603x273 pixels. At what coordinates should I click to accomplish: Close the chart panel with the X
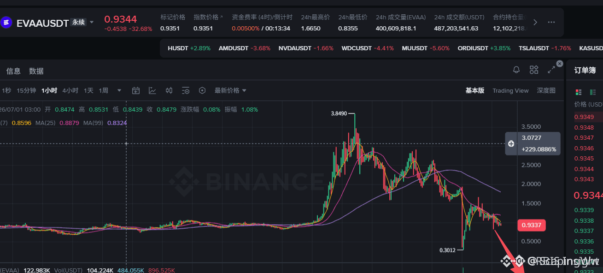(x=560, y=64)
